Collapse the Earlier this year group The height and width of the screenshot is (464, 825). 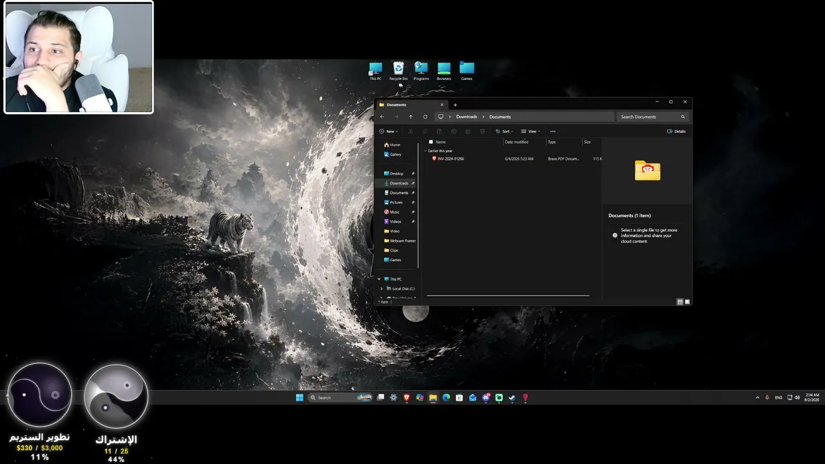tap(425, 151)
